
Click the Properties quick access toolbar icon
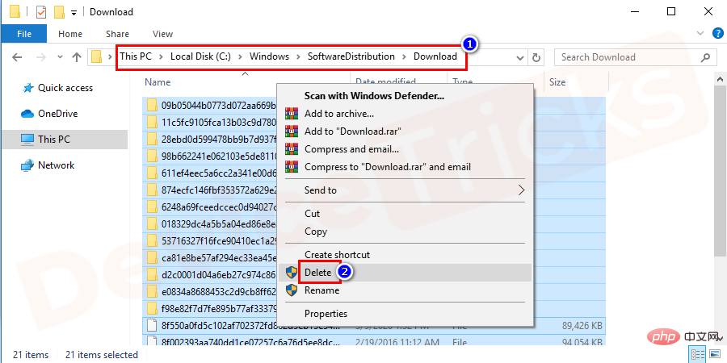click(41, 12)
